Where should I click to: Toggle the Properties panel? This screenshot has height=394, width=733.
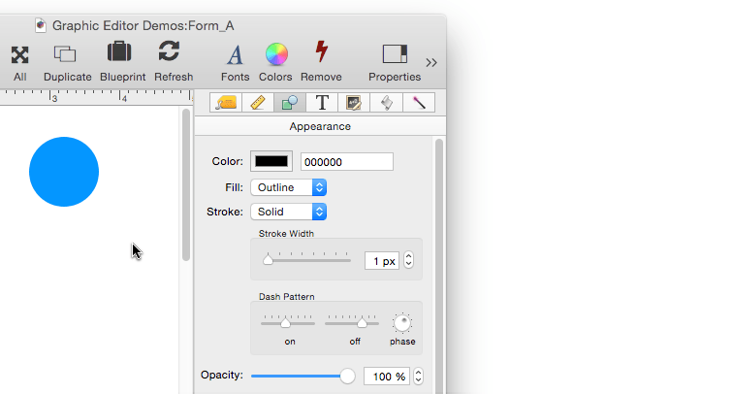pyautogui.click(x=395, y=53)
